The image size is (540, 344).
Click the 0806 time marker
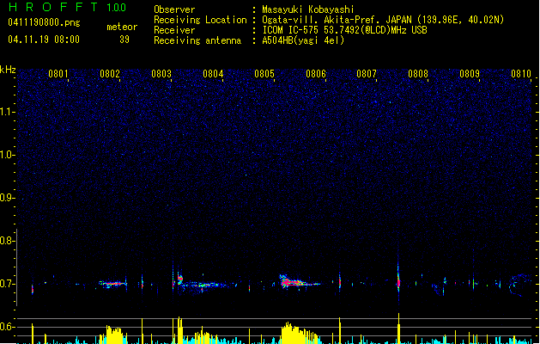(316, 74)
